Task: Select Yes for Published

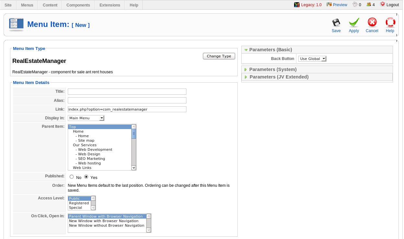Action: (x=86, y=177)
